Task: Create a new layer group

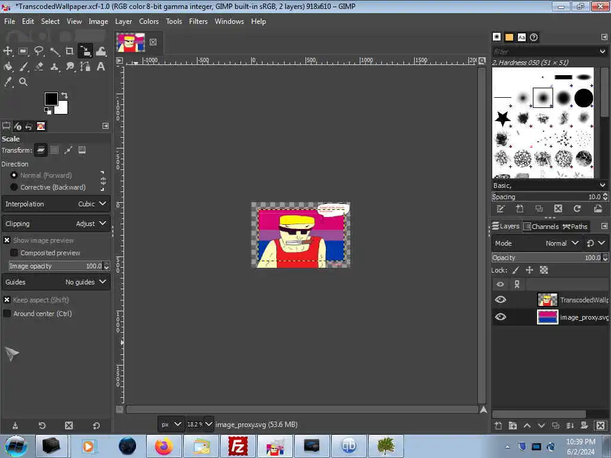Action: (513, 426)
